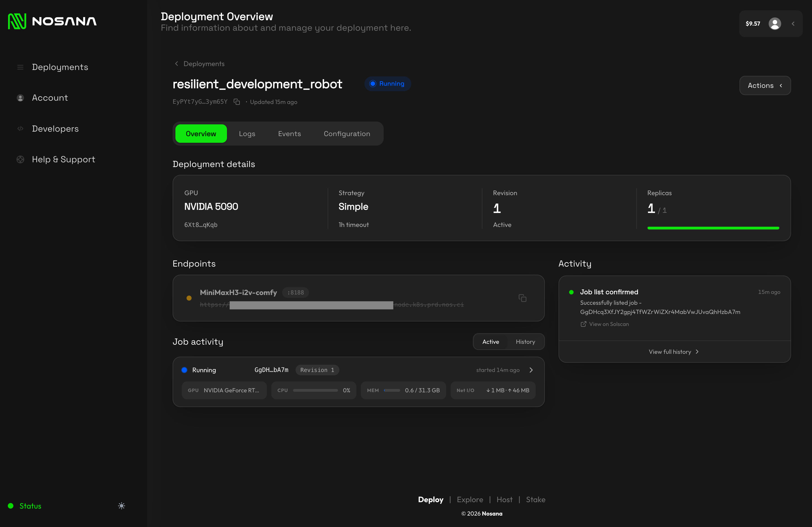
Task: Open Developers in the sidebar
Action: [x=55, y=129]
